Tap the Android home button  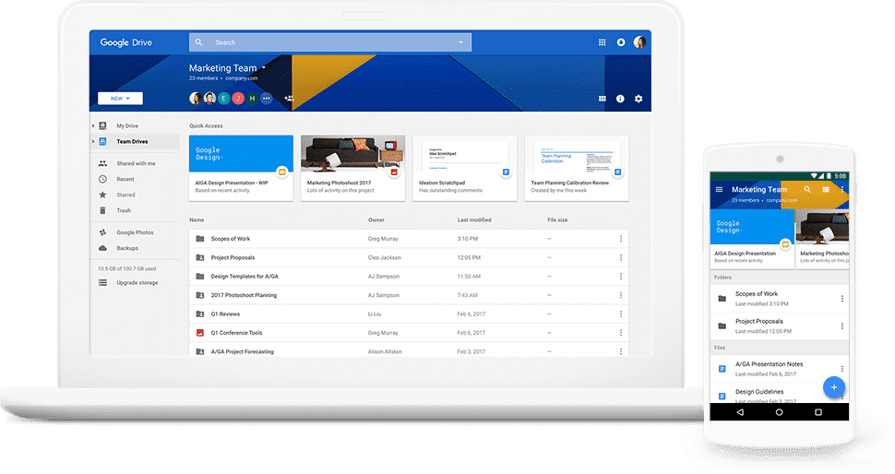point(779,412)
